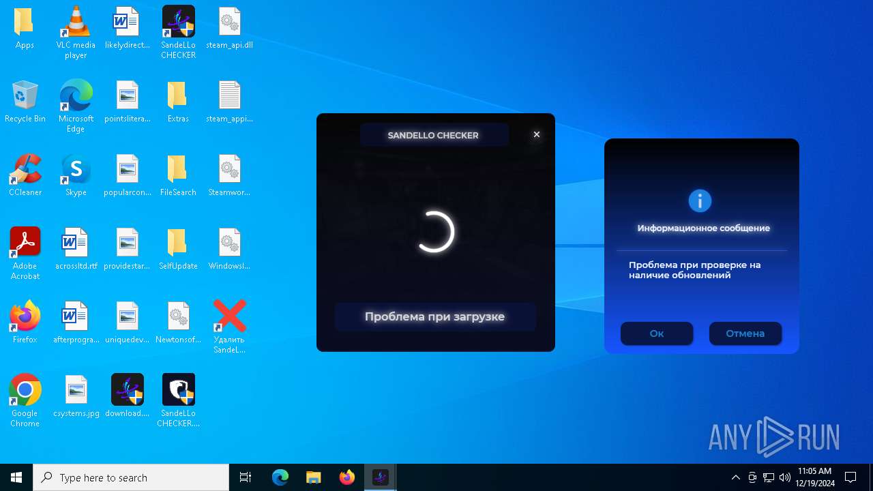873x491 pixels.
Task: Click the Проблема при загрузке button
Action: [435, 317]
